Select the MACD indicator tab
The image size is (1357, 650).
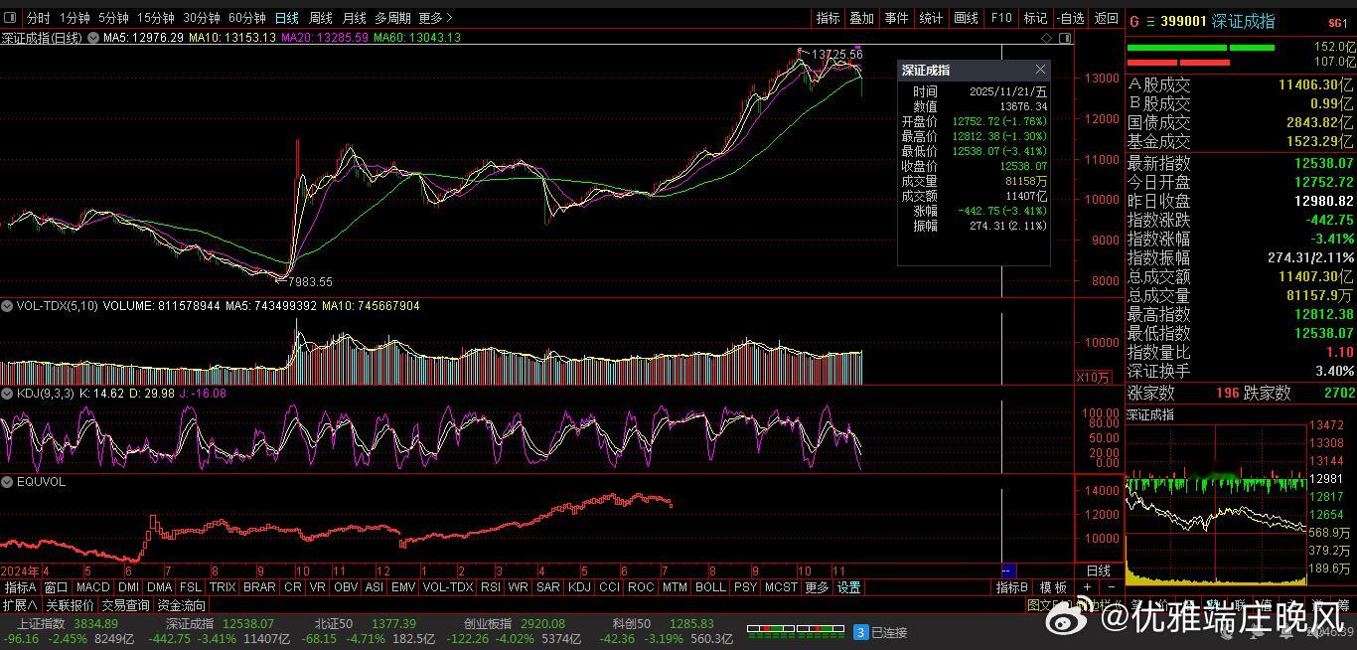click(93, 587)
